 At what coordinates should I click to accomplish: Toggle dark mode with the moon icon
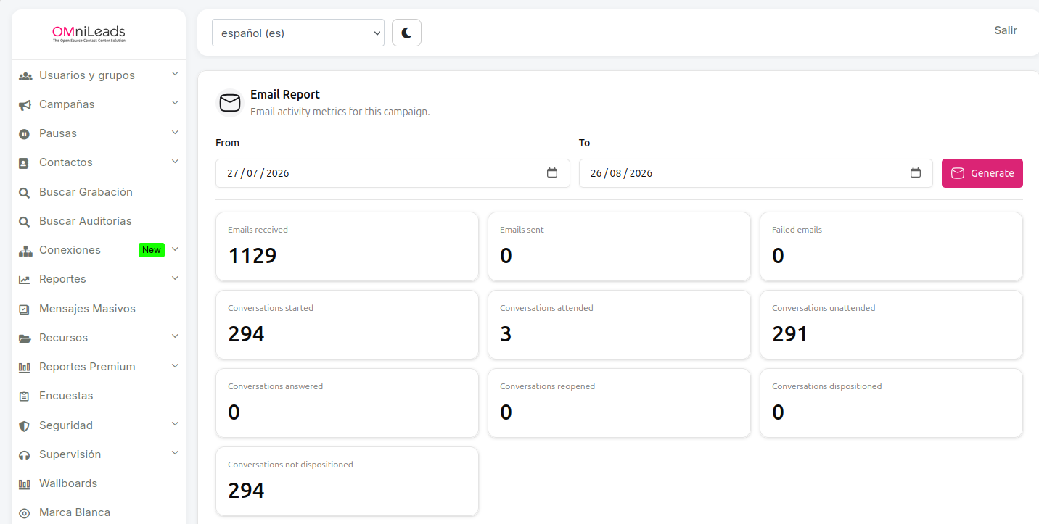pyautogui.click(x=406, y=33)
